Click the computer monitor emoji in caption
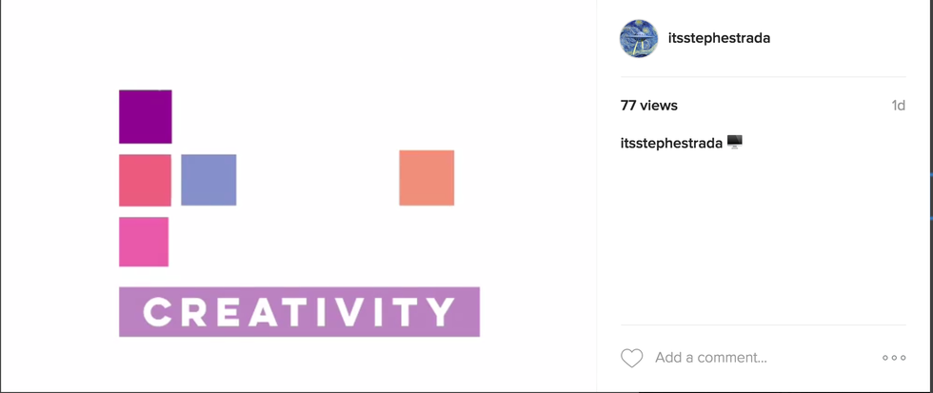Screen dimensions: 933x393 [734, 142]
